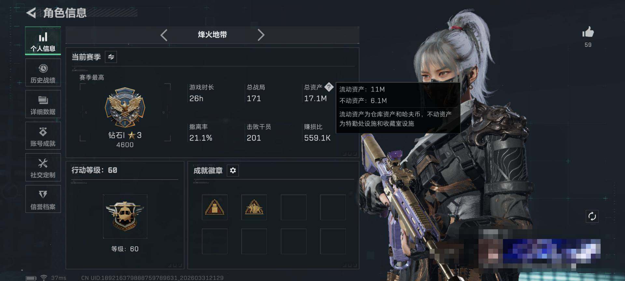Open the 个人信息 tab
The width and height of the screenshot is (625, 281).
43,41
